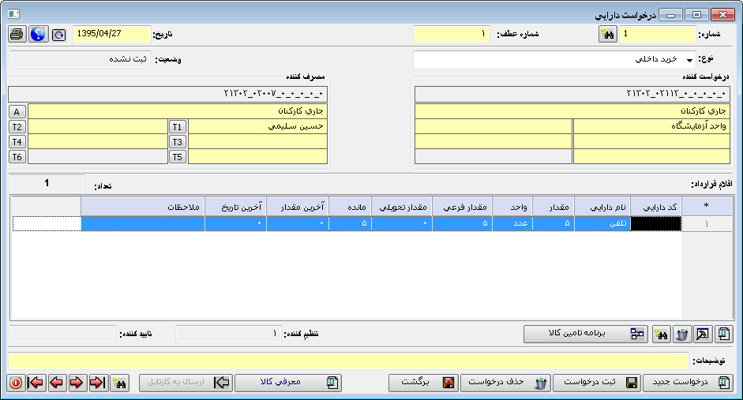
Task: Create new request with درخواست جدید
Action: click(x=688, y=383)
